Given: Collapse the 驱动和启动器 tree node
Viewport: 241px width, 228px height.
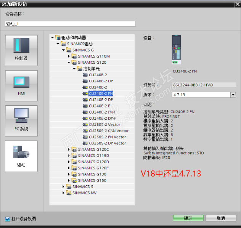Looking at the screenshot, I should (52, 37).
